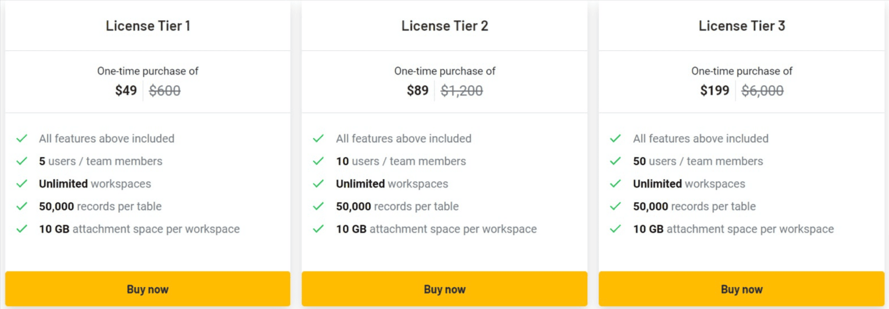Click Buy now under License Tier 3
Viewport: 889px width, 309px height.
pos(741,289)
